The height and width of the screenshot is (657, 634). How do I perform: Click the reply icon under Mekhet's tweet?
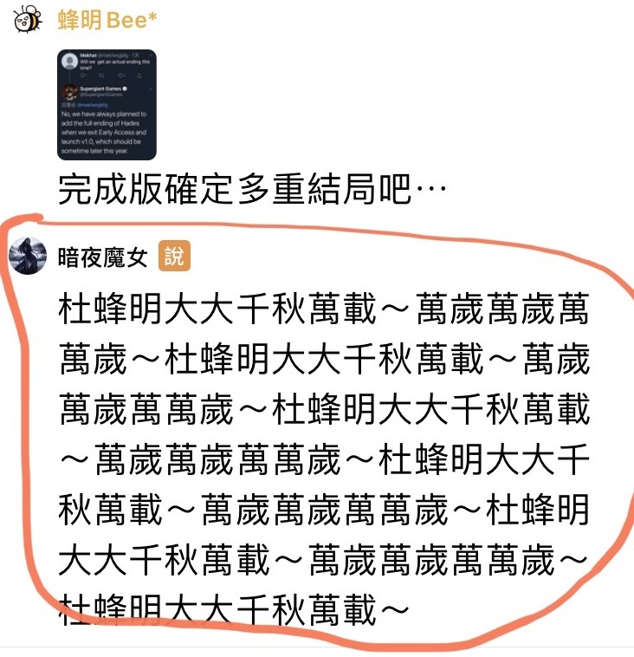(x=82, y=75)
